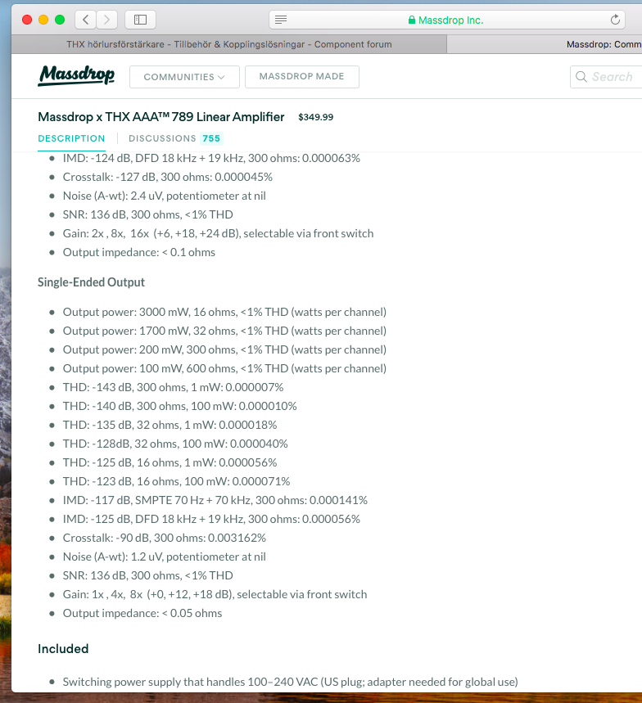Screen dimensions: 642x703
Task: Click the THD -128dB, 32 ohms line
Action: tap(175, 444)
